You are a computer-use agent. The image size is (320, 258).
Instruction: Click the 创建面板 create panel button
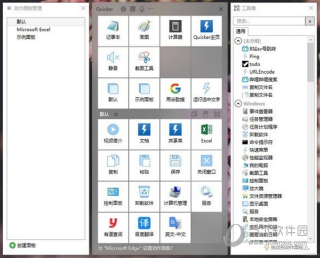pos(22,245)
